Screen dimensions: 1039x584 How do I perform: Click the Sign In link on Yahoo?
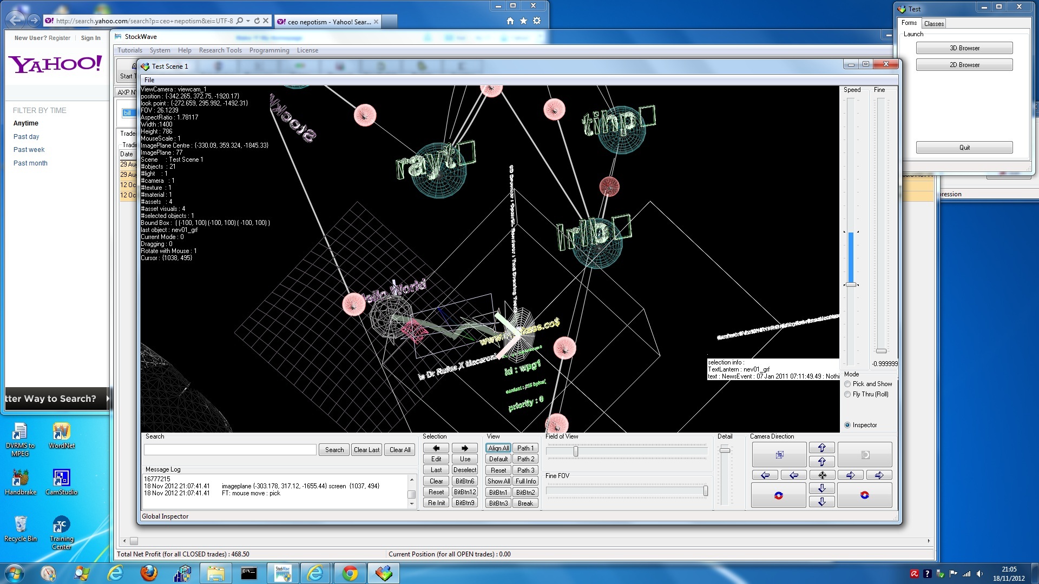pos(90,38)
